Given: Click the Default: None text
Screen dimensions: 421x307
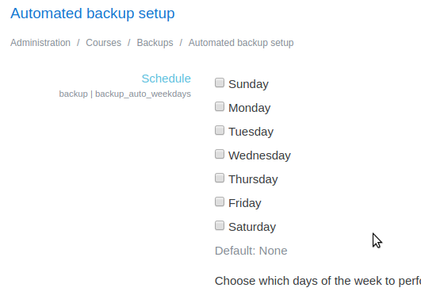Looking at the screenshot, I should pos(251,251).
